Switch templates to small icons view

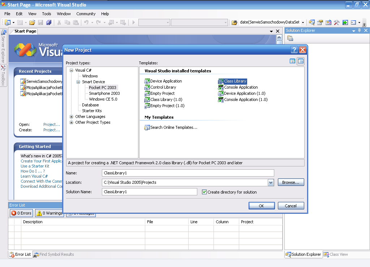301,61
